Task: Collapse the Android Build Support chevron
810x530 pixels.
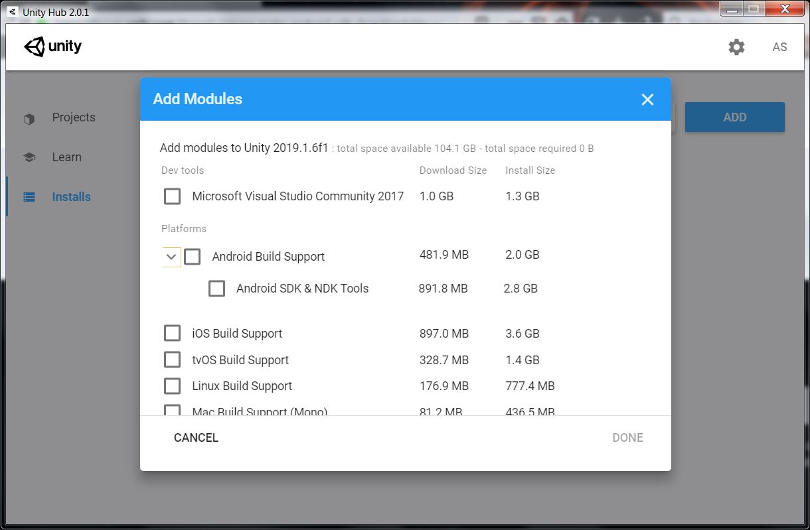Action: click(x=171, y=257)
